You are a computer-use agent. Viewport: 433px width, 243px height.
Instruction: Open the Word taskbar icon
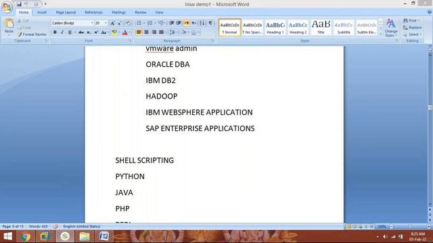(x=104, y=236)
